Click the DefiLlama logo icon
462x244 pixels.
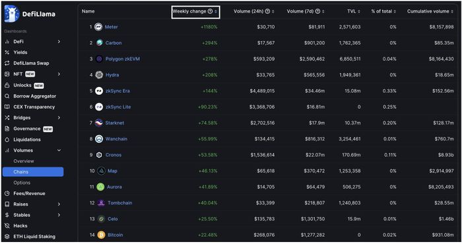(x=12, y=14)
